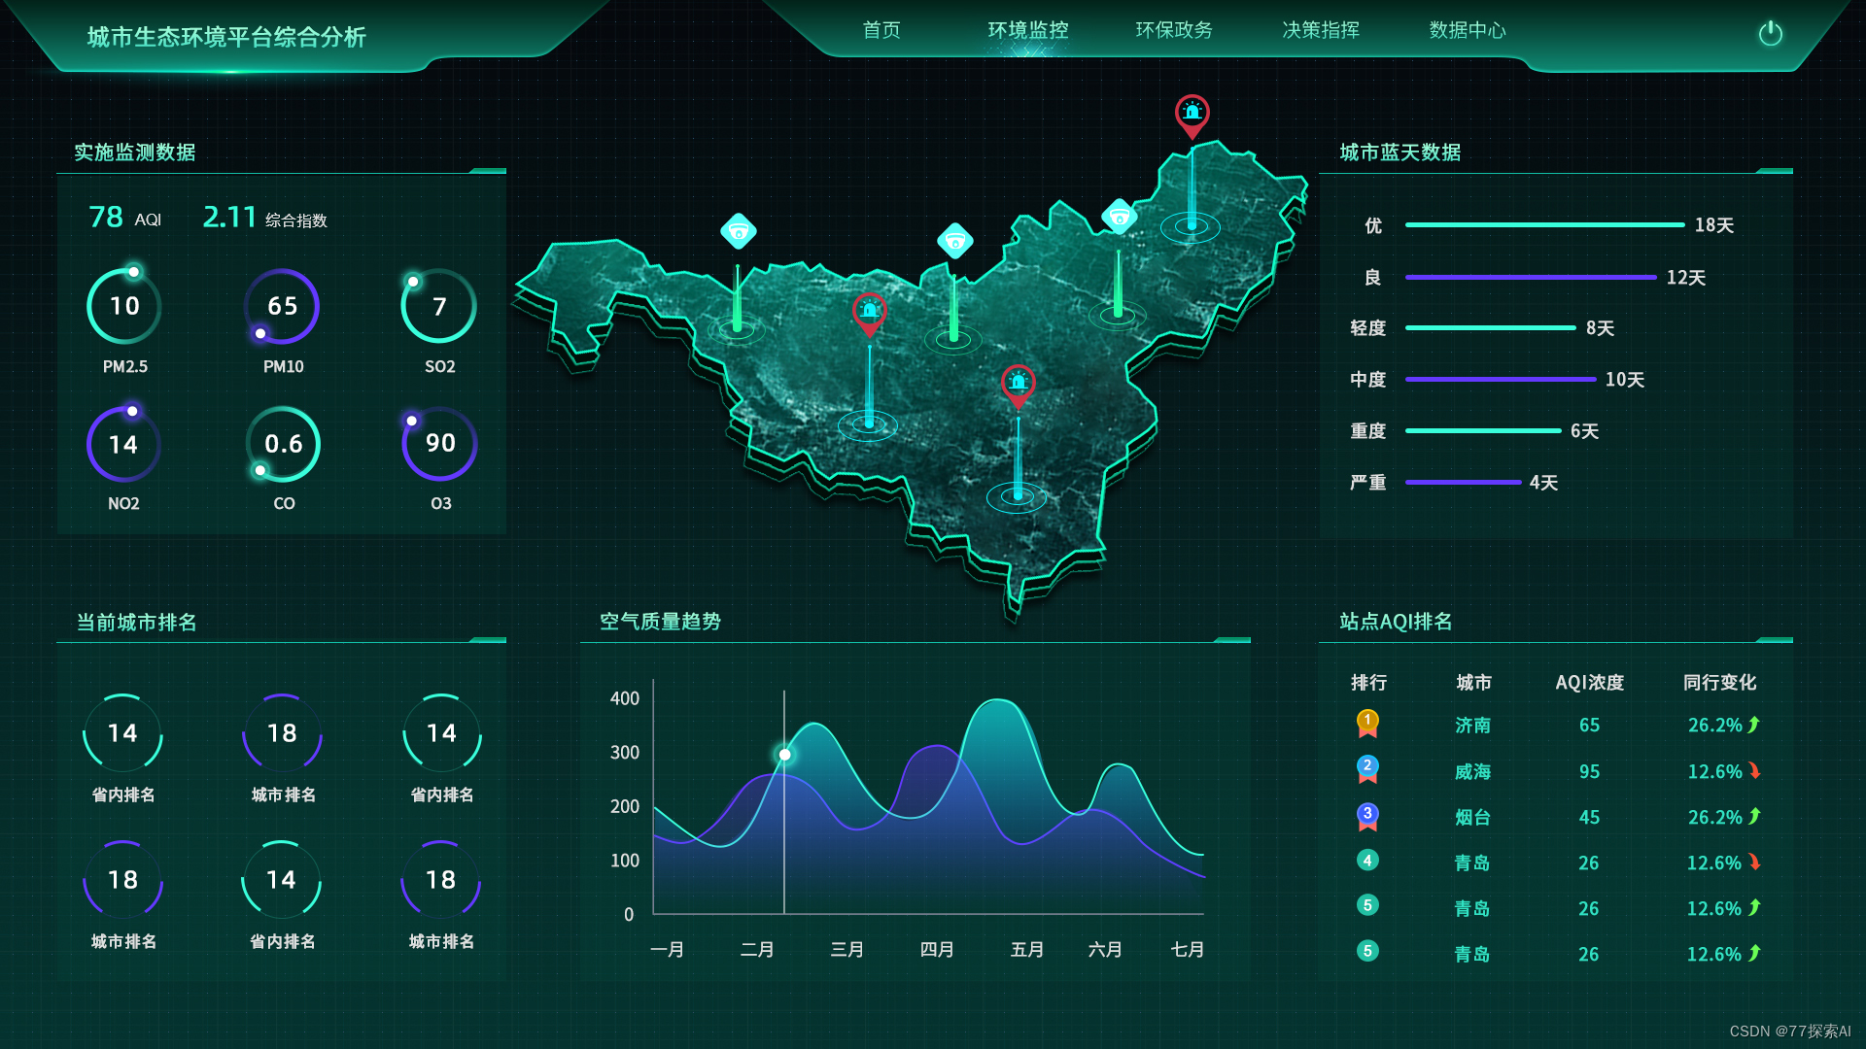Click the green up arrow next to 济南's 26.2%
Image resolution: width=1866 pixels, height=1049 pixels.
tap(1755, 724)
